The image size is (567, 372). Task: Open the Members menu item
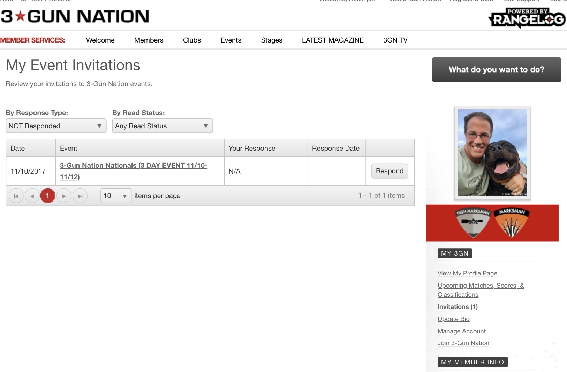[x=149, y=40]
